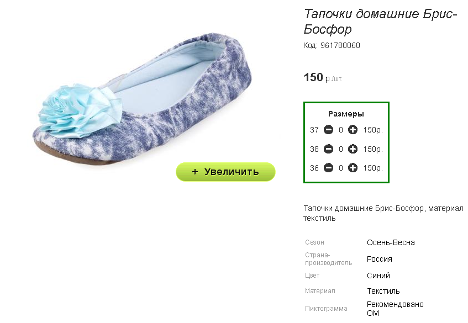Click the size 38 quantity value
Image resolution: width=468 pixels, height=323 pixels.
point(340,149)
